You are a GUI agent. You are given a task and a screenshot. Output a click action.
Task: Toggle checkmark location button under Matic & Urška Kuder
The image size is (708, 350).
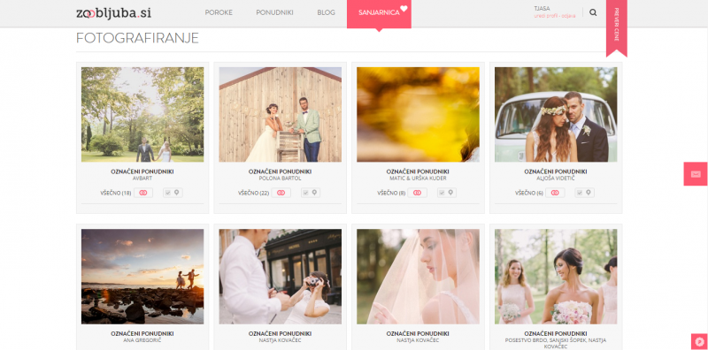[447, 193]
